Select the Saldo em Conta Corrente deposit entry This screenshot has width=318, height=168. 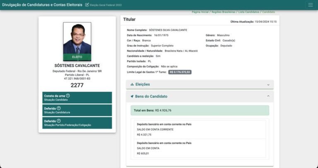[200, 129]
